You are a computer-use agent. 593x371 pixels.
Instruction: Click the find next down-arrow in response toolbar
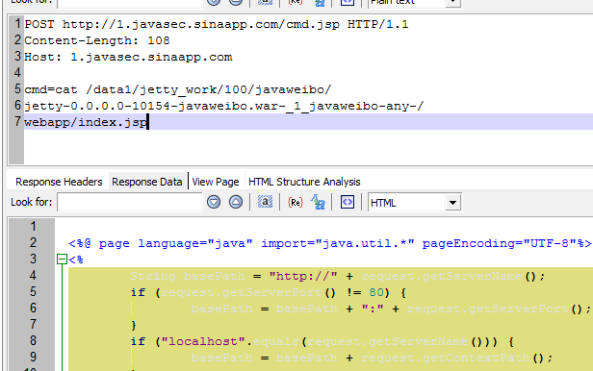click(214, 202)
